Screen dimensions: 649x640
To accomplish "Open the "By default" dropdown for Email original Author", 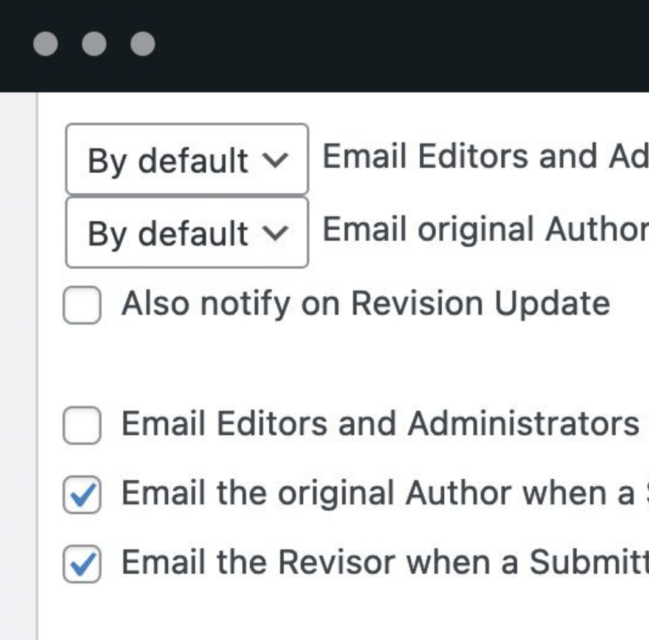I will click(187, 233).
